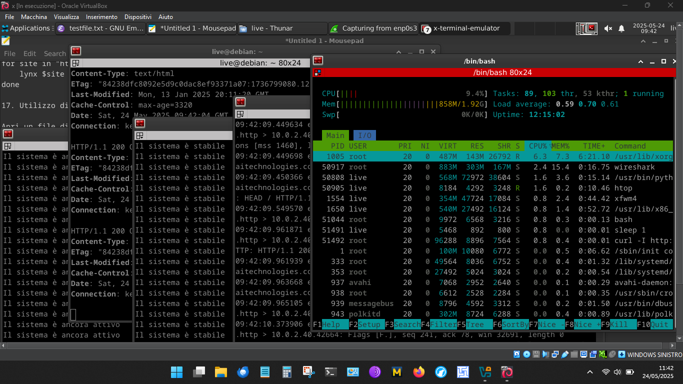
Task: Open VirtualBox Inserimento menu
Action: tap(101, 17)
